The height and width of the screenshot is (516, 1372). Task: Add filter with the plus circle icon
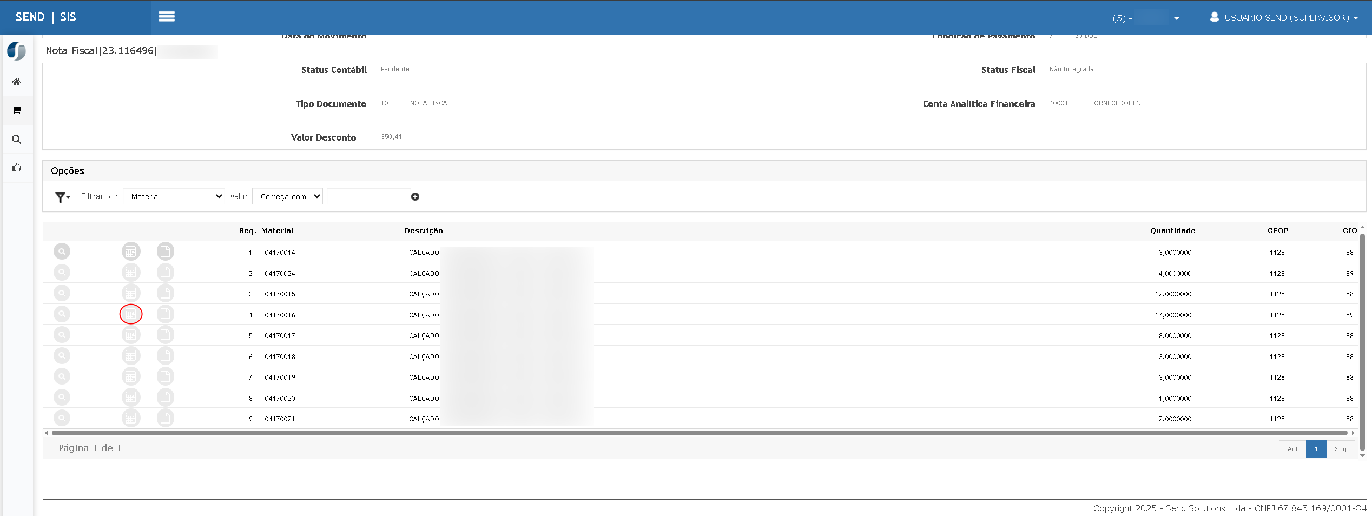pos(415,196)
